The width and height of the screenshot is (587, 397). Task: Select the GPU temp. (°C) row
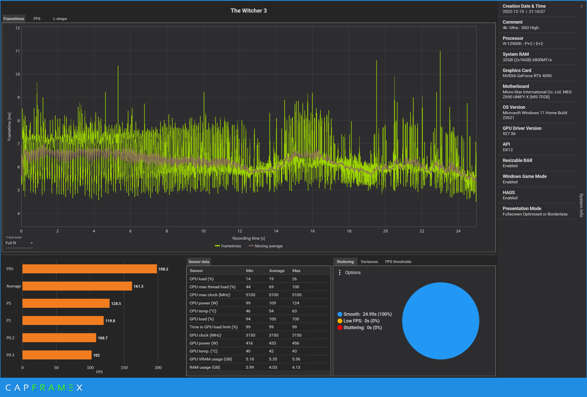click(x=259, y=351)
